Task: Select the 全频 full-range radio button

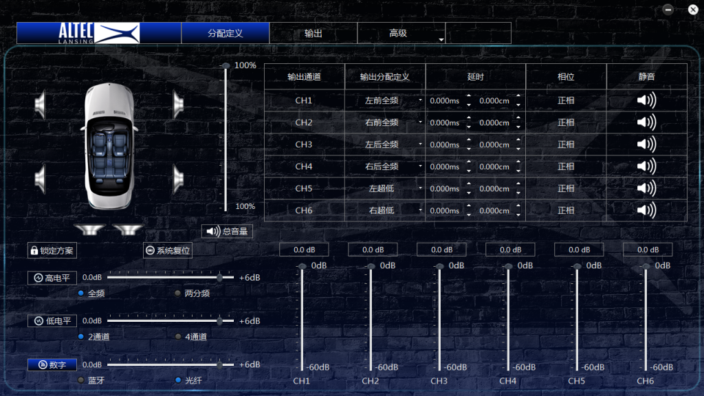Action: coord(81,293)
